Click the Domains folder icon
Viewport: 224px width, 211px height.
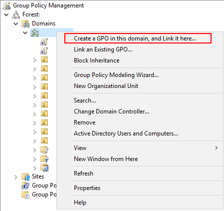(x=25, y=23)
